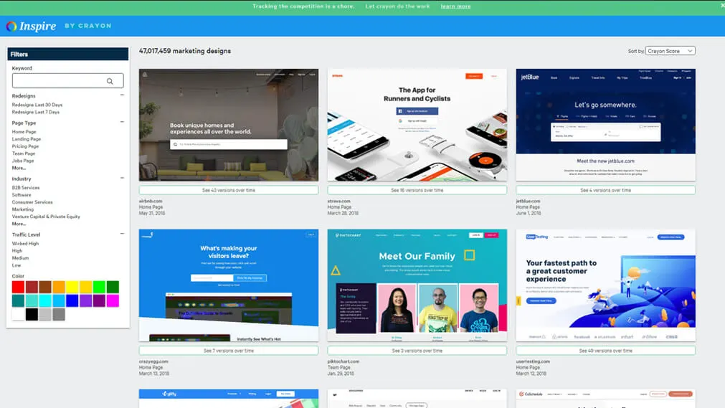
Task: Click the 47,017,459 marketing designs heading
Action: (x=185, y=51)
